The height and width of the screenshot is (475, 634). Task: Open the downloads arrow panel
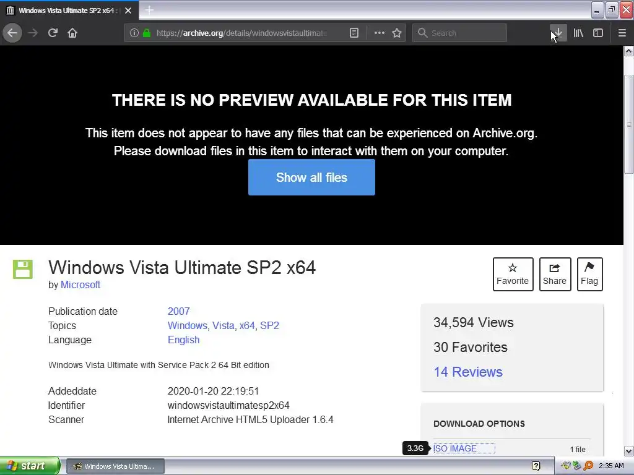[x=558, y=33]
